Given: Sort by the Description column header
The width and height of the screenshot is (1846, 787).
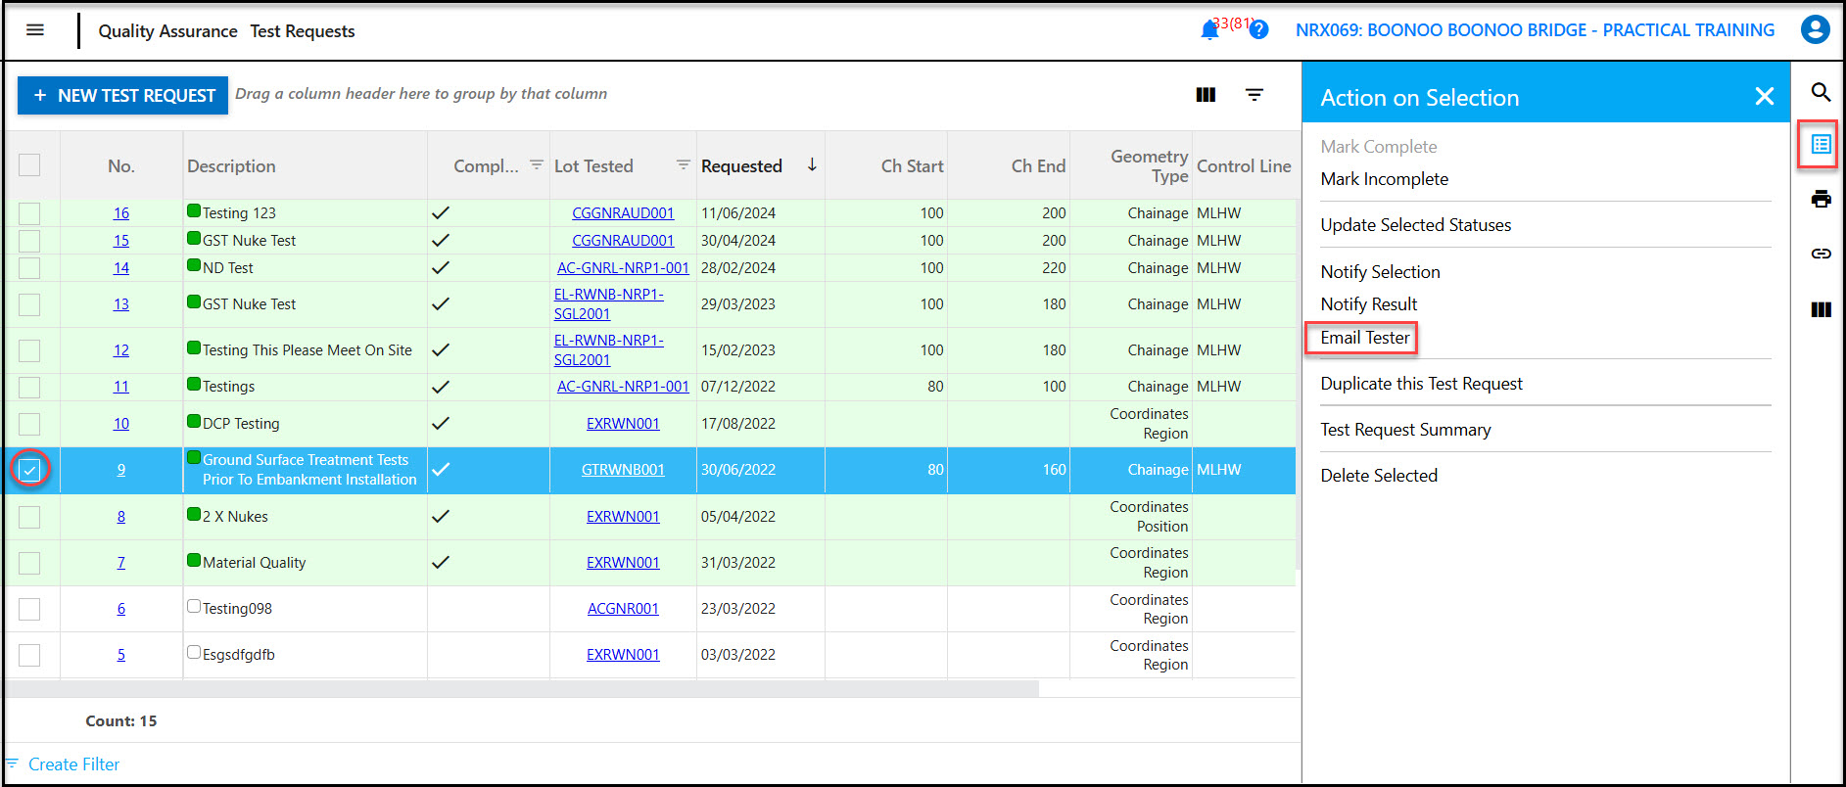Looking at the screenshot, I should [231, 165].
